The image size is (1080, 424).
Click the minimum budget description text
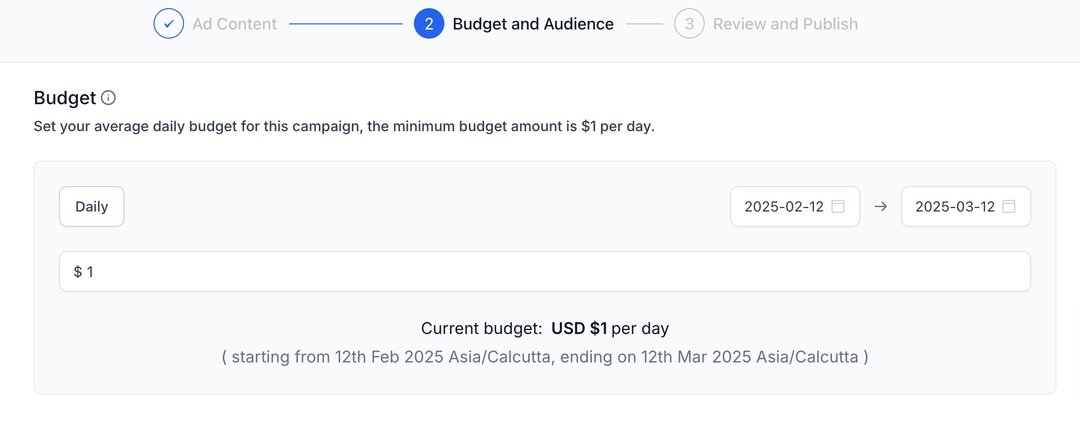344,126
